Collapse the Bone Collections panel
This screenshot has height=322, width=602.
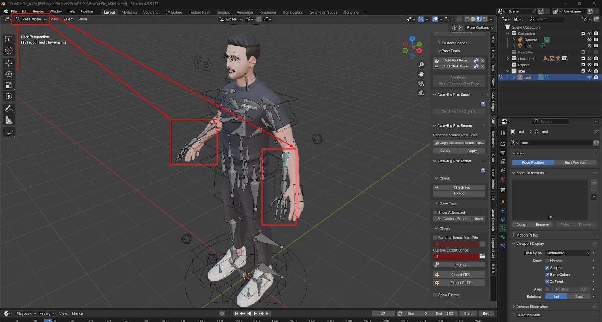(530, 173)
